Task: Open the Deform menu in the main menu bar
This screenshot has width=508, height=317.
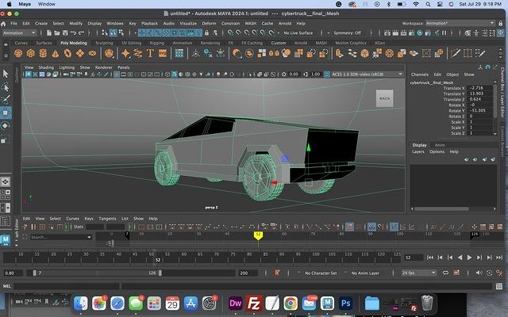Action: tap(209, 23)
